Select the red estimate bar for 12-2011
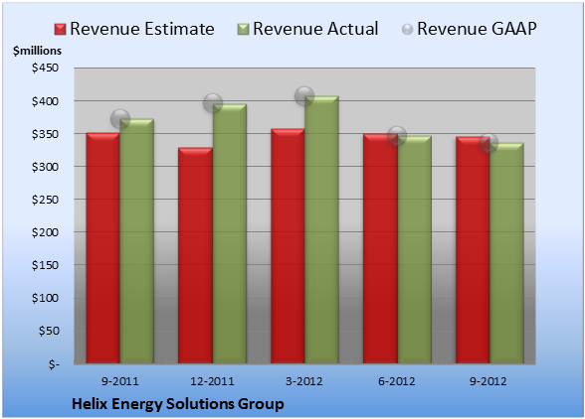This screenshot has height=419, width=585. [195, 255]
